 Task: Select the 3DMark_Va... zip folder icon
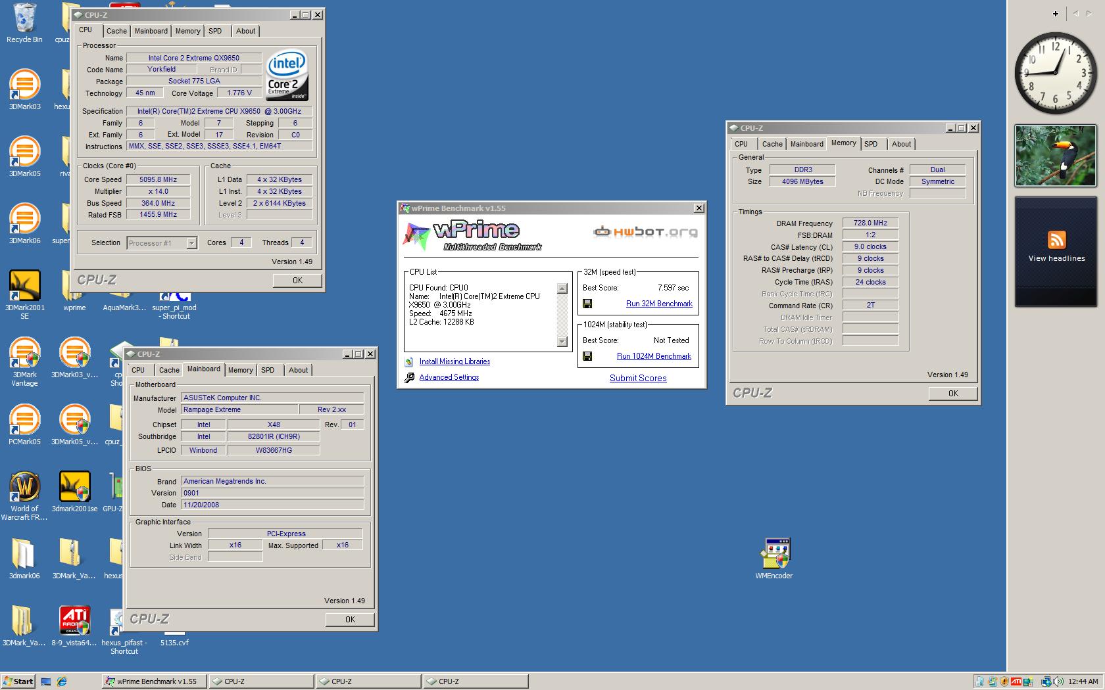click(74, 559)
